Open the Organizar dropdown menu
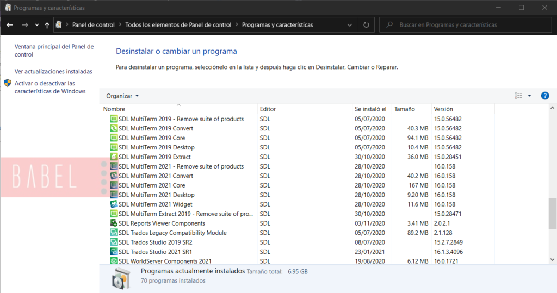Viewport: 557px width, 293px height. [122, 96]
